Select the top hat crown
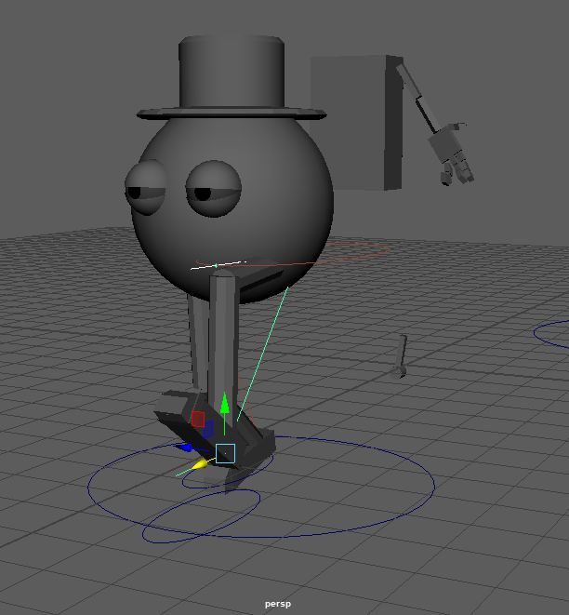Image resolution: width=569 pixels, height=615 pixels. pos(232,72)
